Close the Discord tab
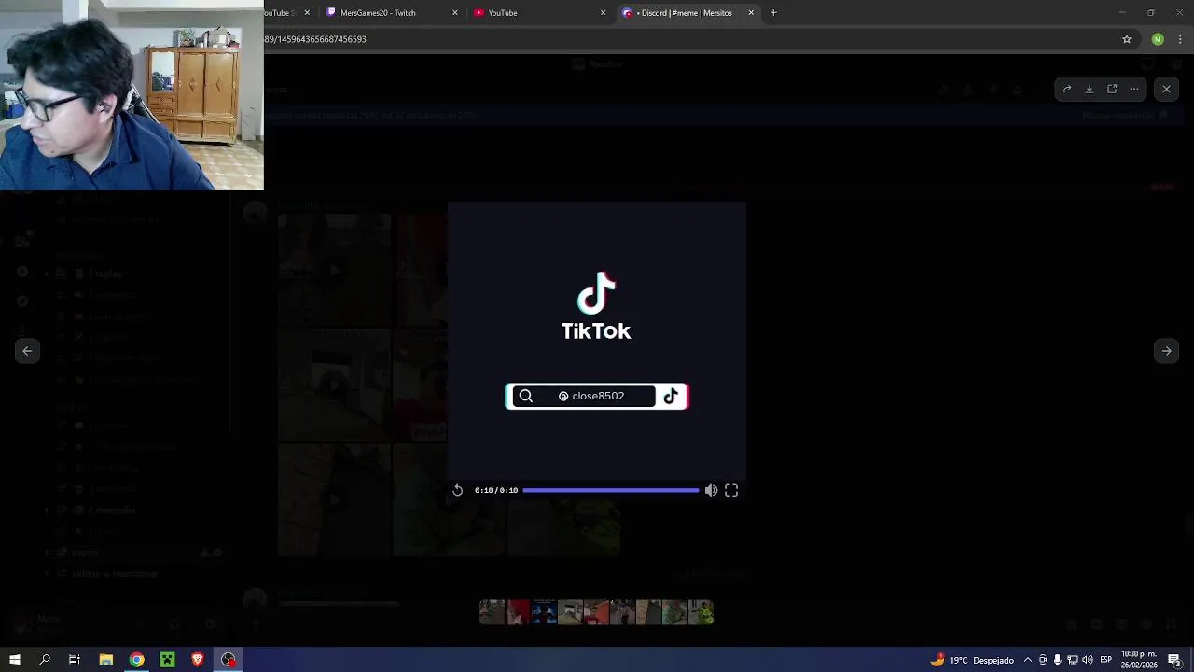The width and height of the screenshot is (1194, 672). coord(751,13)
